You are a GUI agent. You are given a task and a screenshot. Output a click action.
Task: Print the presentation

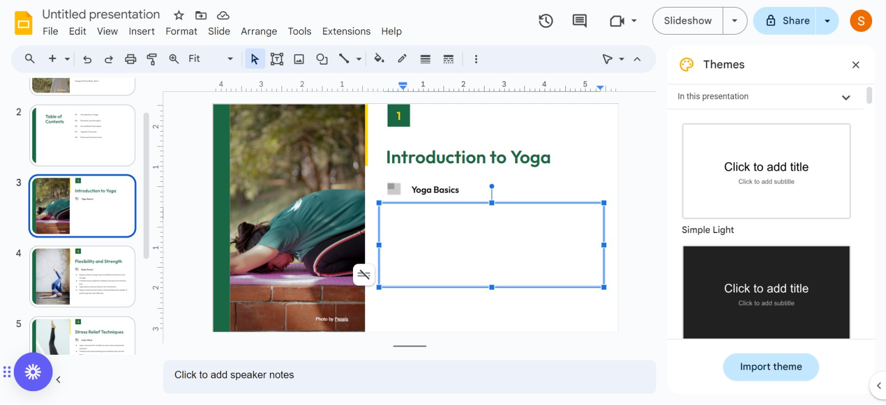130,59
